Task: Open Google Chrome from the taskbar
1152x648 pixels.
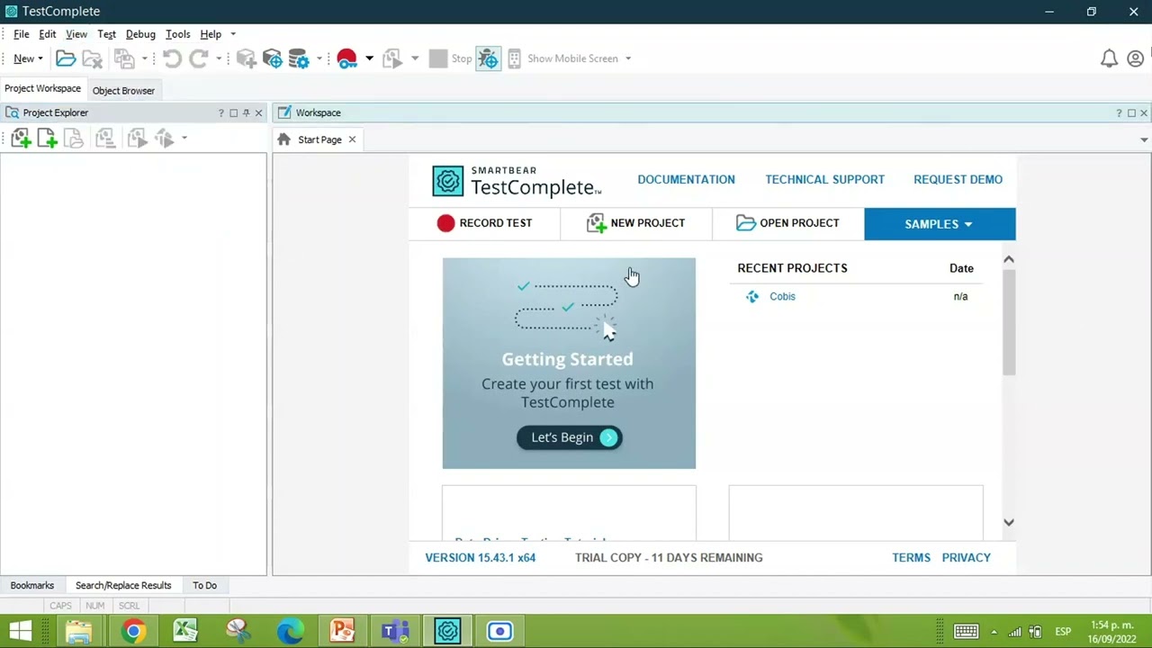Action: (133, 631)
